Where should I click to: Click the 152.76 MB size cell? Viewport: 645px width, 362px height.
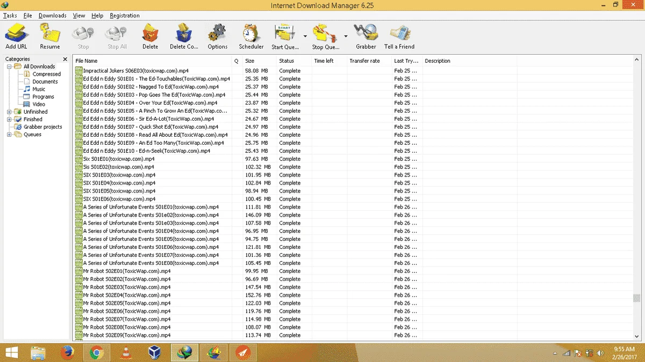coord(258,295)
